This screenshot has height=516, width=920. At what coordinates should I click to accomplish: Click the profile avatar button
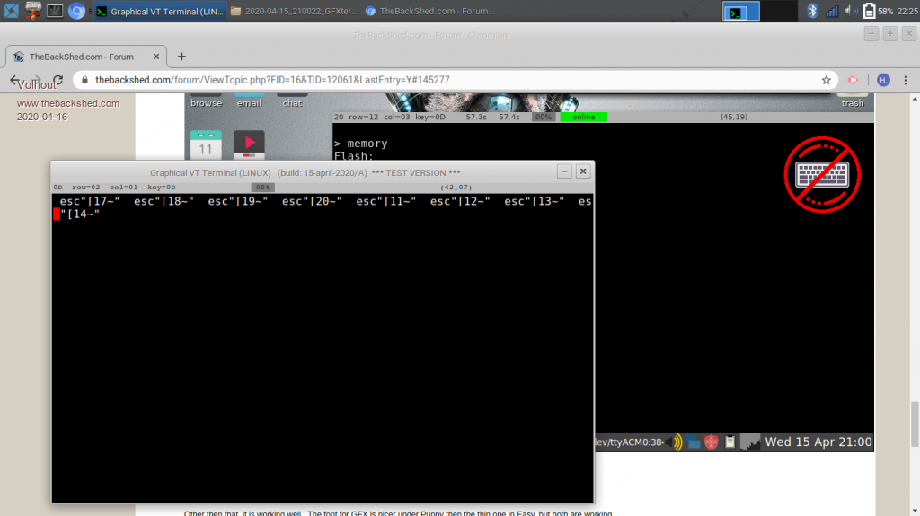click(x=883, y=80)
